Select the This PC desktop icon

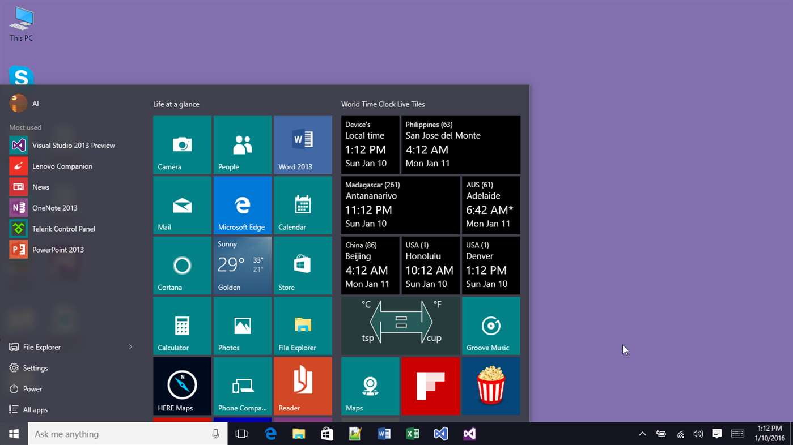pos(22,24)
